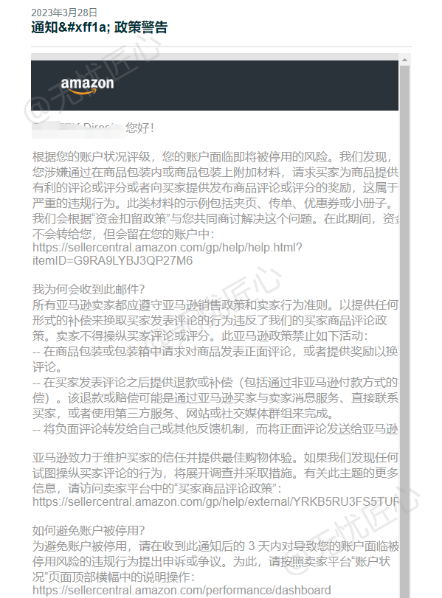This screenshot has width=442, height=598.
Task: Click the bullet starting 在商品包装或包装箱中
Action: pos(215,359)
